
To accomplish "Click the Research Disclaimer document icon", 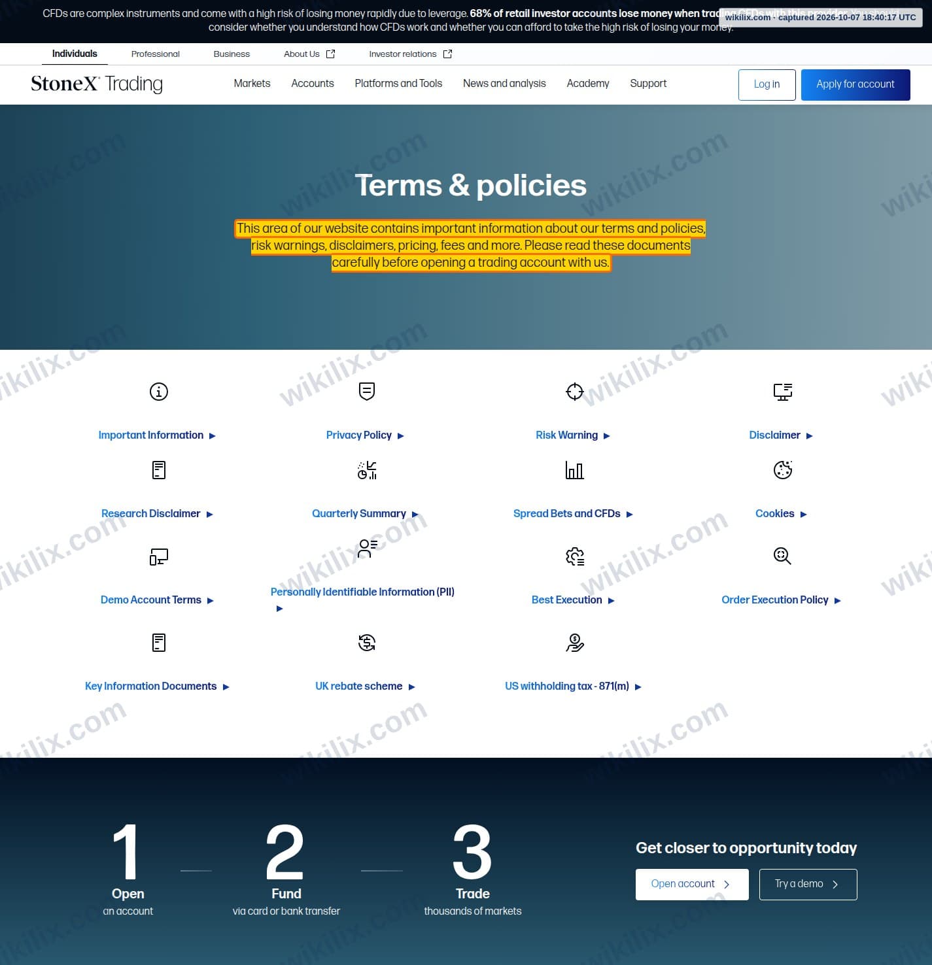I will [x=159, y=470].
